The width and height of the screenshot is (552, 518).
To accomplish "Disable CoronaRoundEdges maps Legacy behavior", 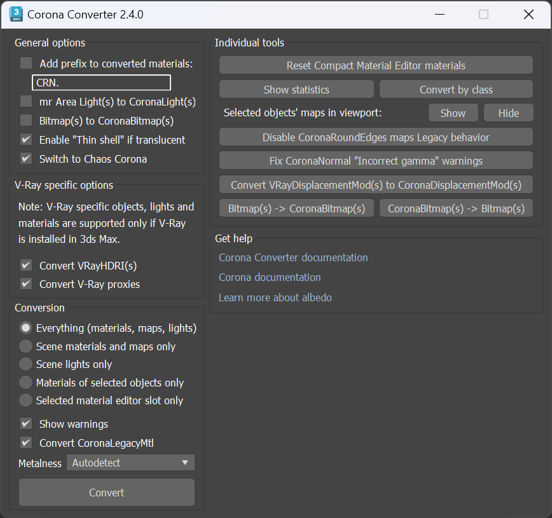I will pos(376,137).
